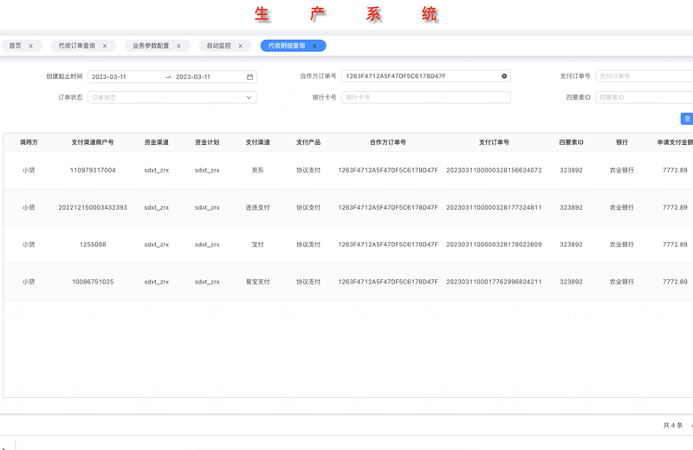Image resolution: width=693 pixels, height=450 pixels.
Task: Click the 调用方 column header
Action: point(29,142)
